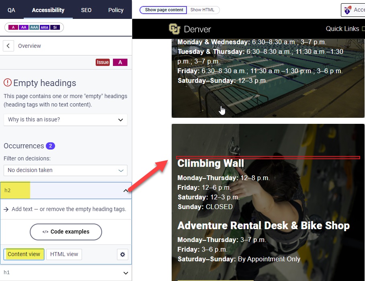
Task: Select the Si badge in the conformance pill
Action: (x=54, y=27)
